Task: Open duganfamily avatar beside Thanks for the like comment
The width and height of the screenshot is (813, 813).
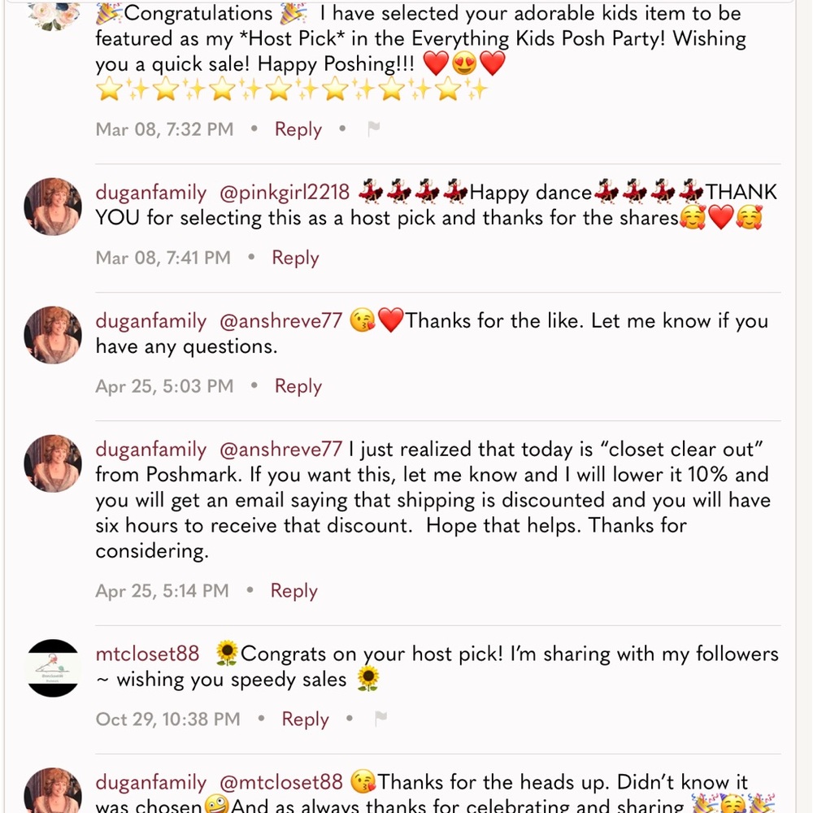Action: [53, 335]
